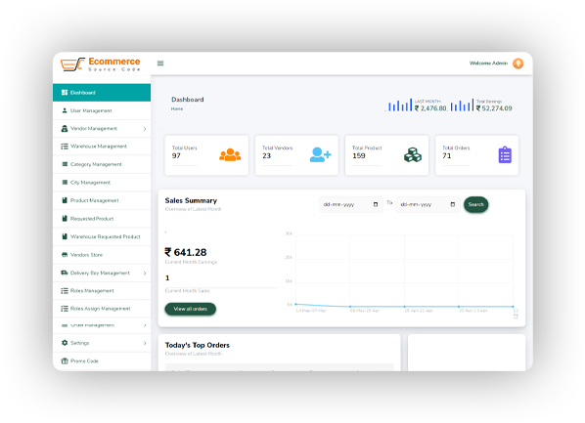Viewport: 585px width, 423px height.
Task: Expand the Vendor Management submenu arrow
Action: (x=145, y=129)
